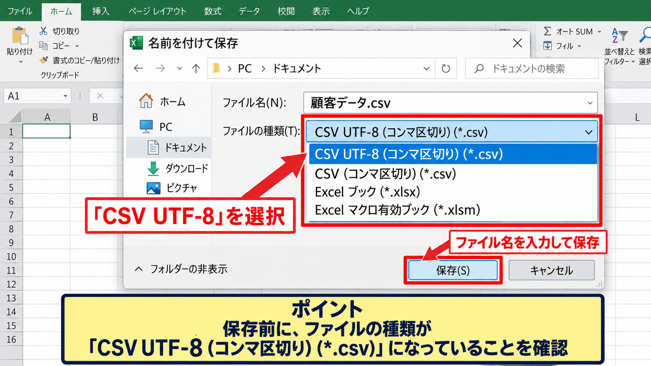The image size is (651, 366).
Task: Close the Save As dialog
Action: (517, 43)
